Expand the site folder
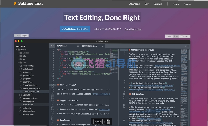 (x=18, y=56)
